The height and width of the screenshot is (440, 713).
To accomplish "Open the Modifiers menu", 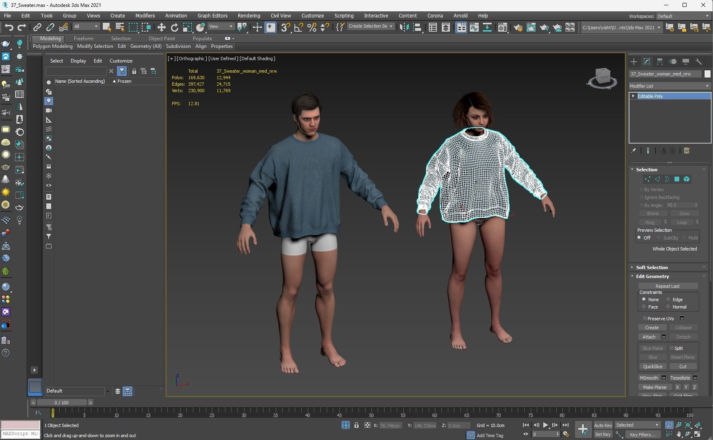I will pyautogui.click(x=145, y=16).
